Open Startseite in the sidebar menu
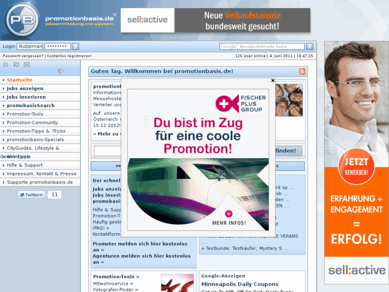 point(20,80)
